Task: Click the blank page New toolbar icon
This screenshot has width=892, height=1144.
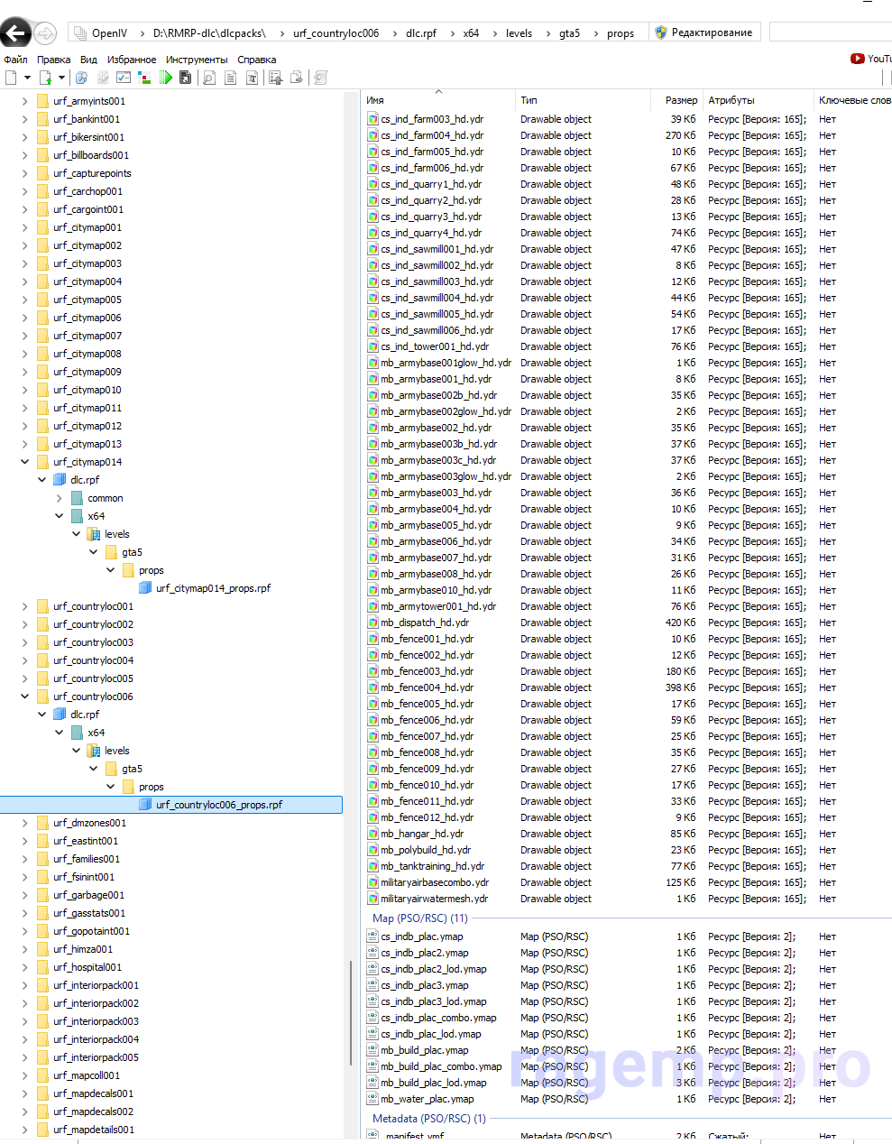Action: pyautogui.click(x=11, y=78)
